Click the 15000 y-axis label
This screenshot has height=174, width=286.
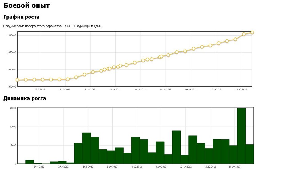(13, 108)
